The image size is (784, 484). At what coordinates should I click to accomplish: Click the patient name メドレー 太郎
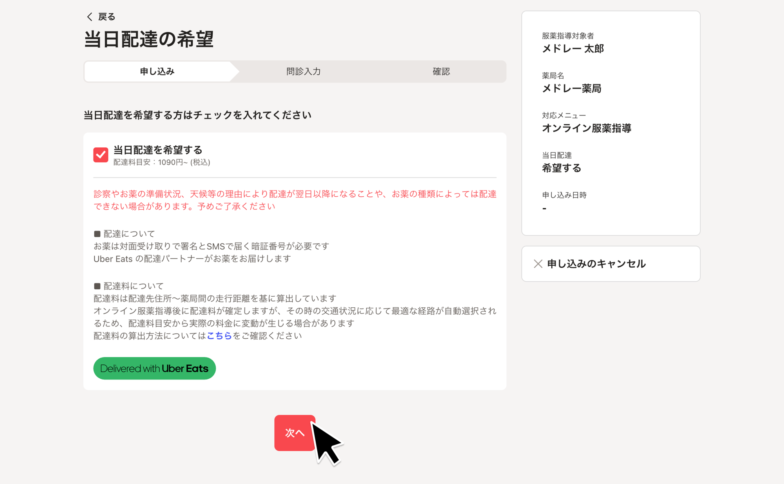pos(572,49)
